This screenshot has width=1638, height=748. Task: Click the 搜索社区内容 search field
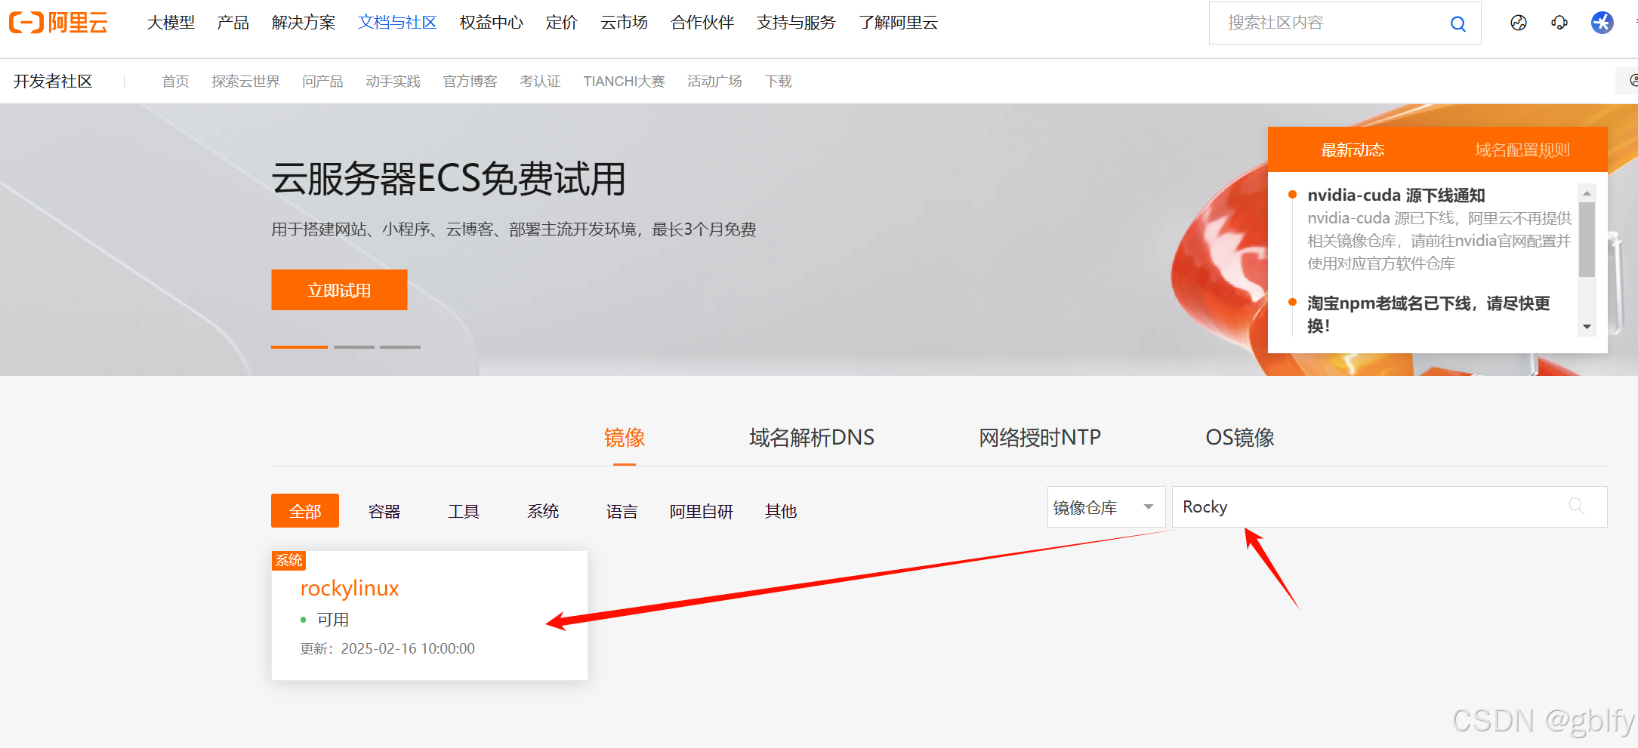pos(1344,23)
